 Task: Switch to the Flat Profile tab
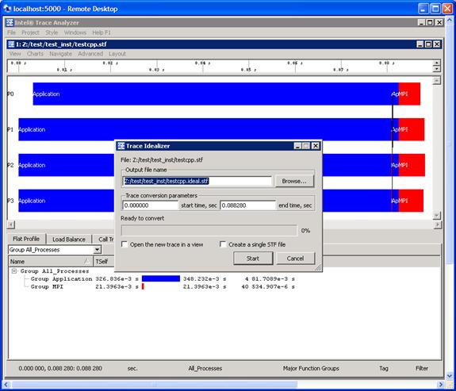click(x=26, y=239)
